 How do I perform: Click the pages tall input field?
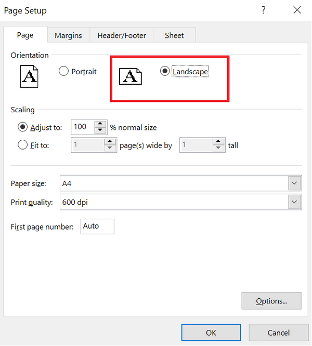coord(197,145)
